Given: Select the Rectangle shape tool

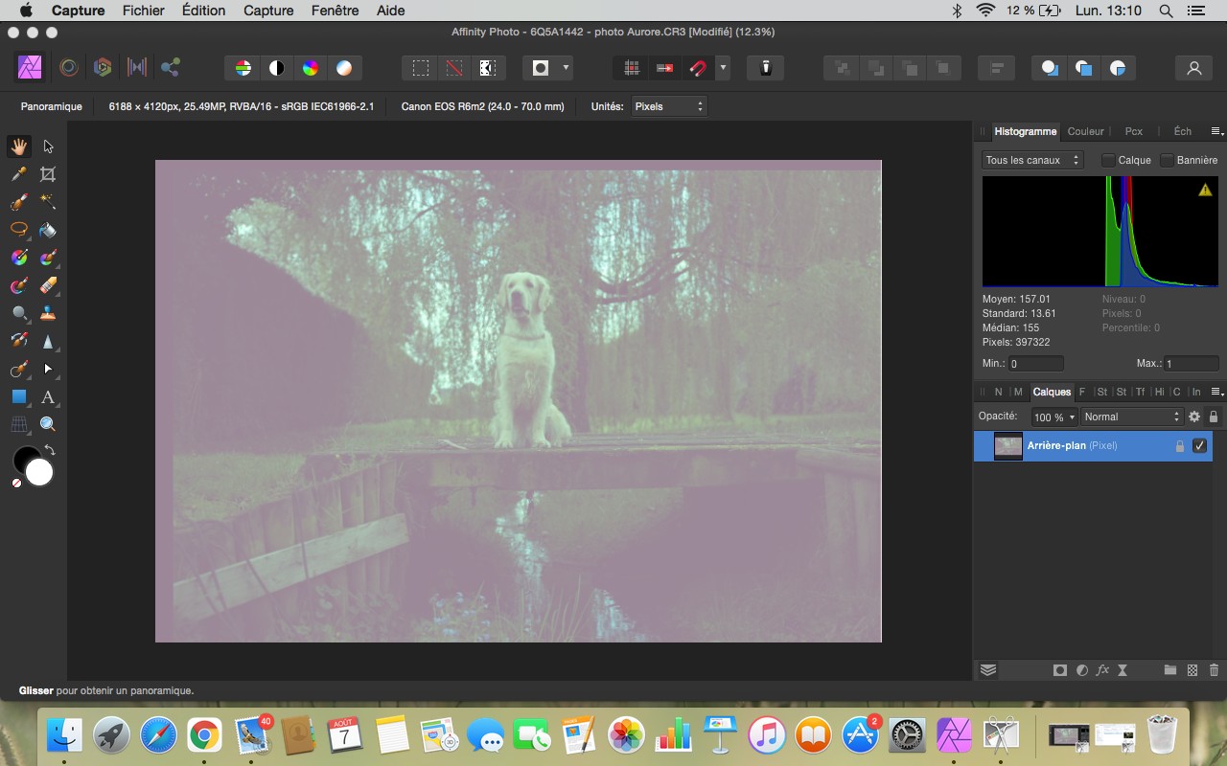Looking at the screenshot, I should click(x=18, y=396).
